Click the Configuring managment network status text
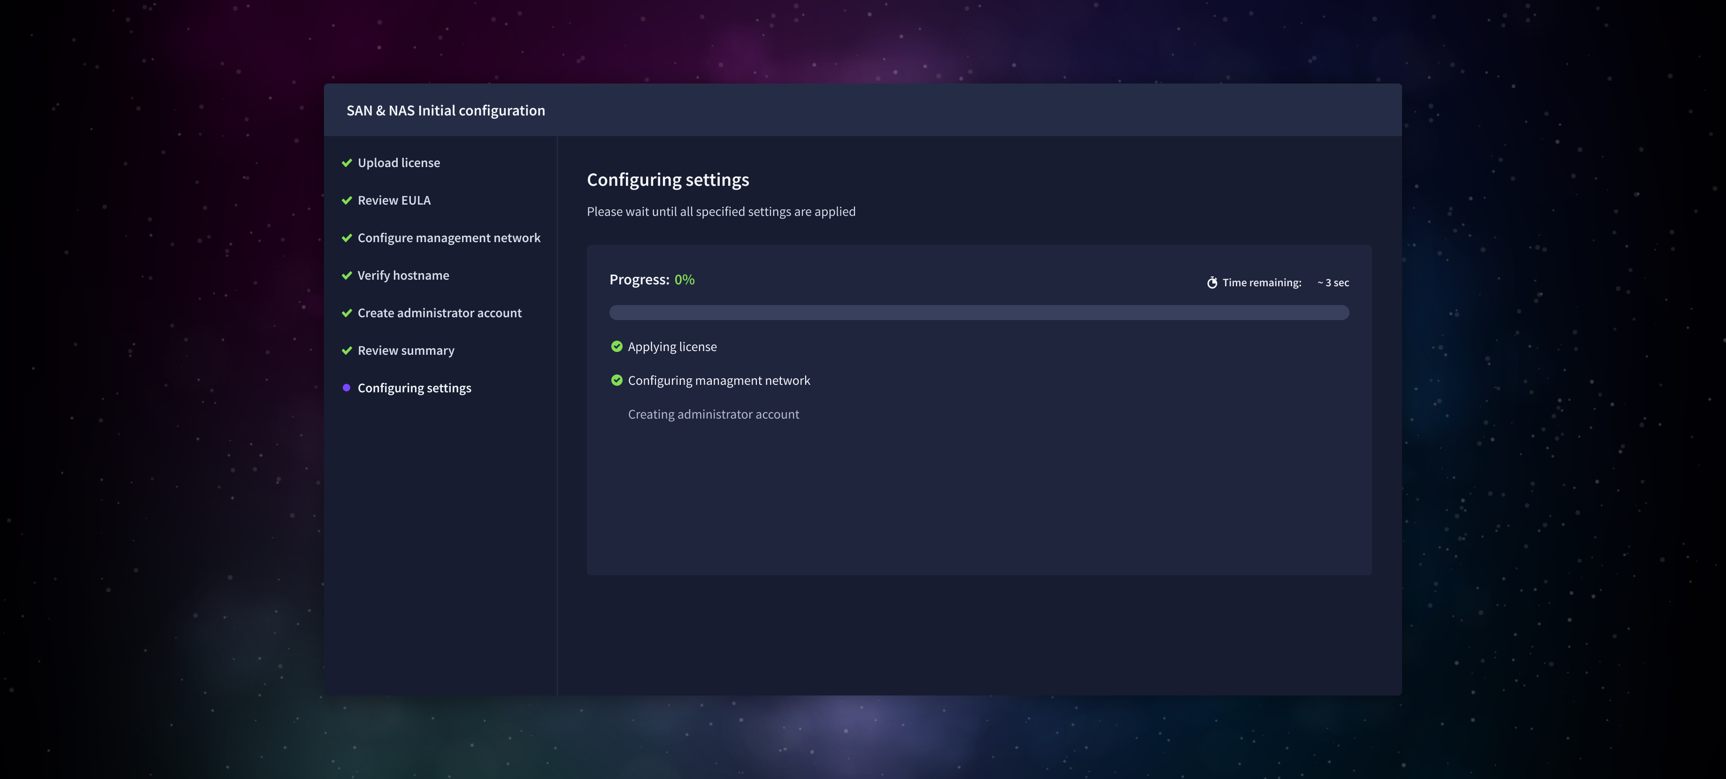This screenshot has height=779, width=1726. pyautogui.click(x=719, y=381)
